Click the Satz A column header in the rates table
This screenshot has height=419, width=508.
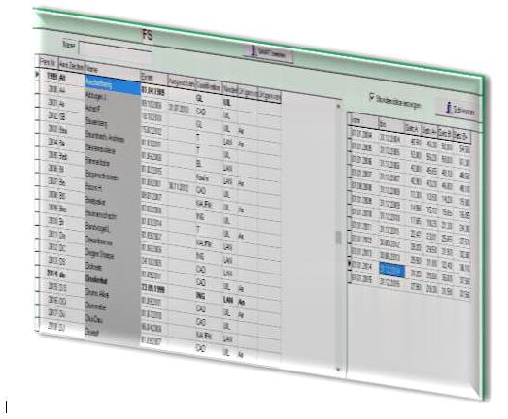click(412, 128)
